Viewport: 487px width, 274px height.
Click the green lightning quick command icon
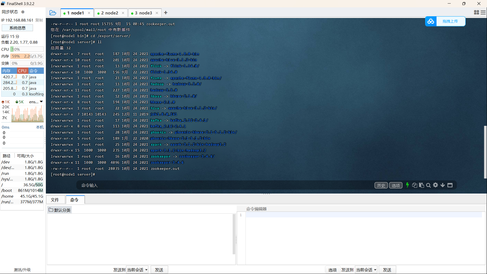coord(407,185)
